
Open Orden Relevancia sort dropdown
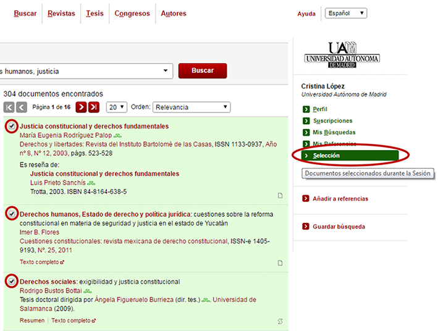(x=192, y=107)
